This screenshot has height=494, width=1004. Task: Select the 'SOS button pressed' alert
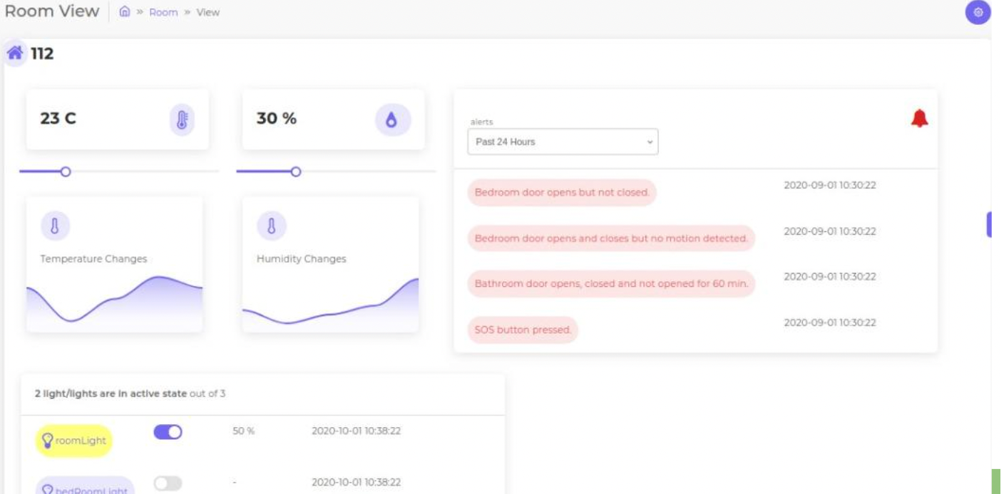point(523,330)
